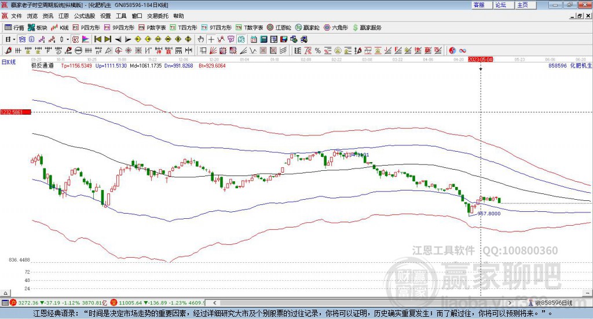
Task: Open the 江恩轮 Gann wheel
Action: [x=279, y=28]
